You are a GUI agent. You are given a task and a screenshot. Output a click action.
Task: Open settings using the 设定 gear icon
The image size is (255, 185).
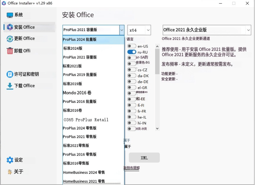pyautogui.click(x=9, y=160)
